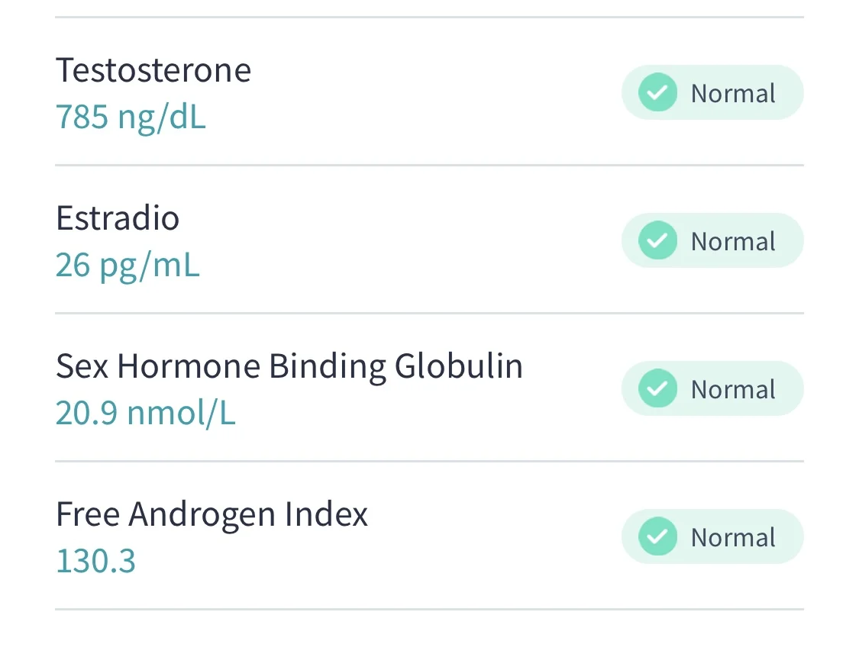Tap the ng/dL unit label

pyautogui.click(x=162, y=118)
